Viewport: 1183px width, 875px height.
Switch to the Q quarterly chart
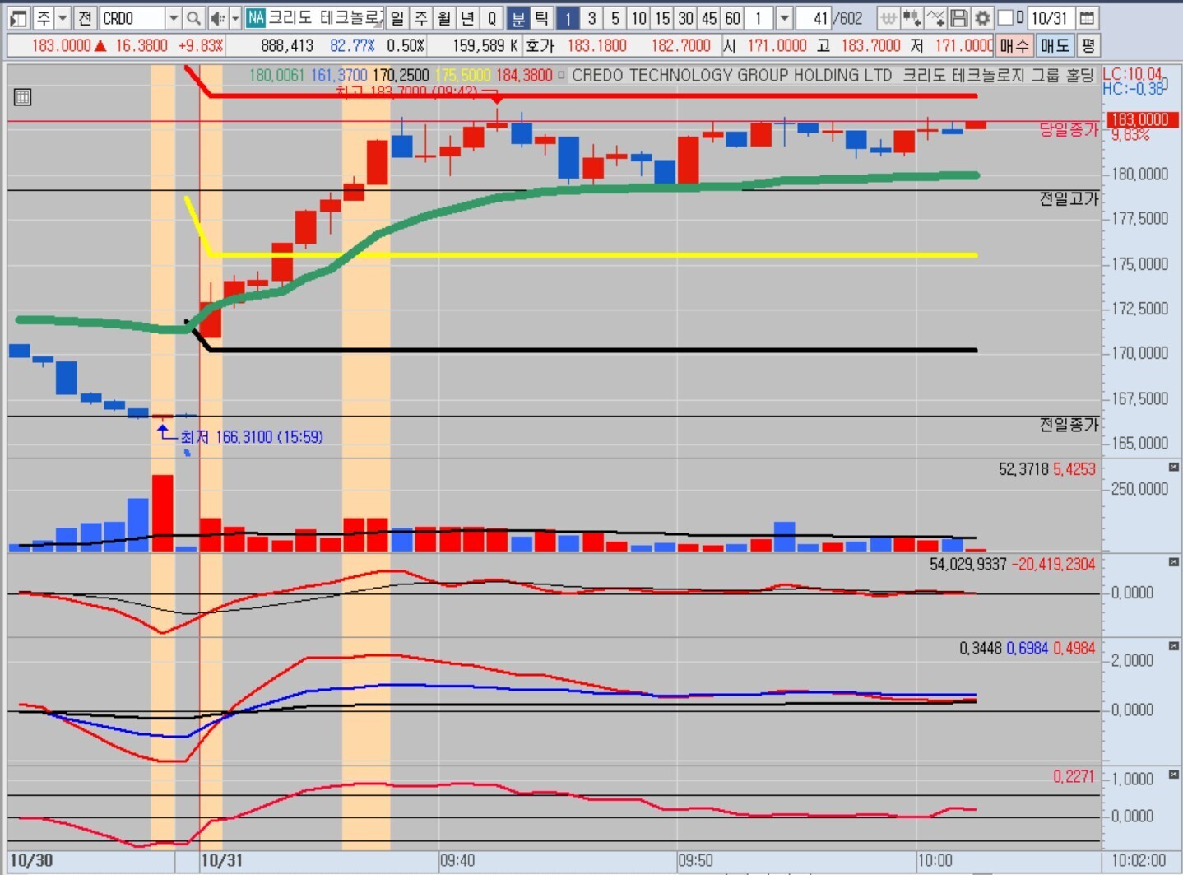492,17
